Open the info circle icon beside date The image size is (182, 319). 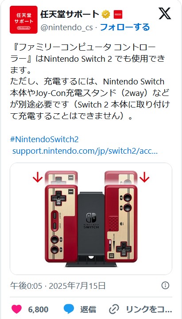point(165,285)
